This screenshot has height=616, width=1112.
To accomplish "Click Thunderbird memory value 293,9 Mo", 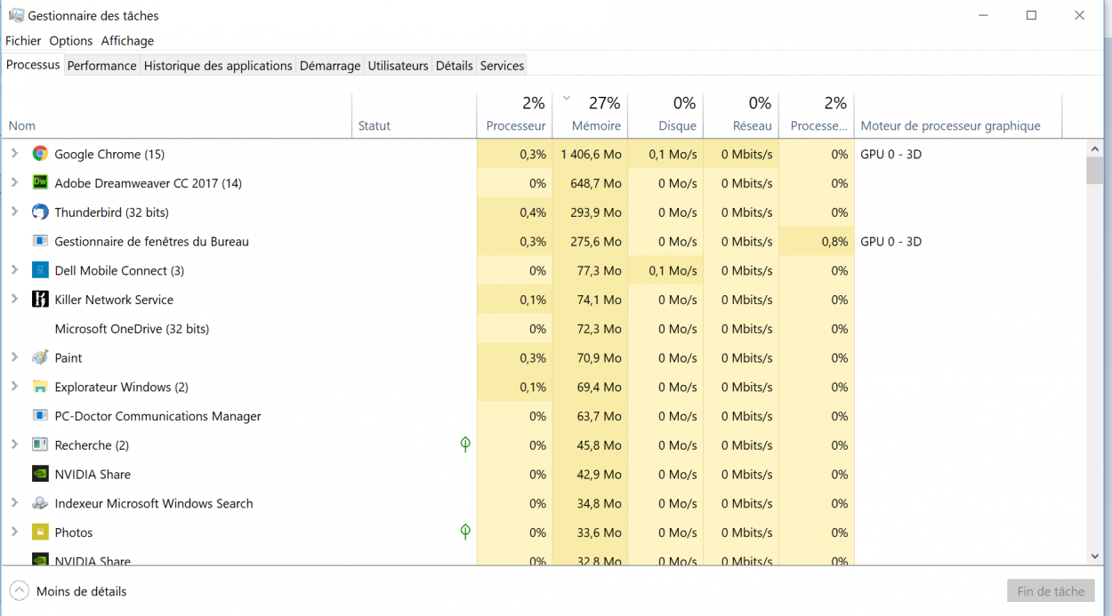I will pos(596,212).
